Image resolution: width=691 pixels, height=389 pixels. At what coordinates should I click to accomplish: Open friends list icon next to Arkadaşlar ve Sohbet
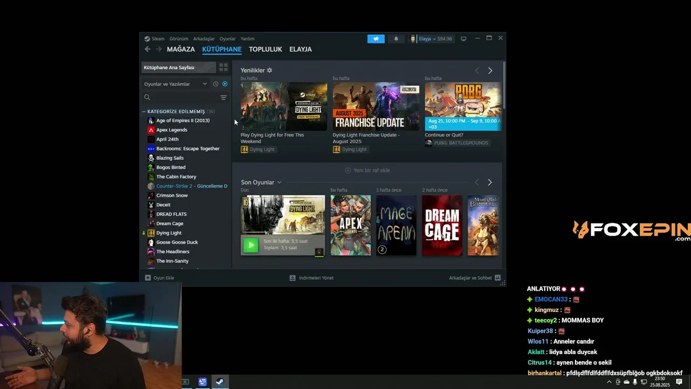click(498, 278)
